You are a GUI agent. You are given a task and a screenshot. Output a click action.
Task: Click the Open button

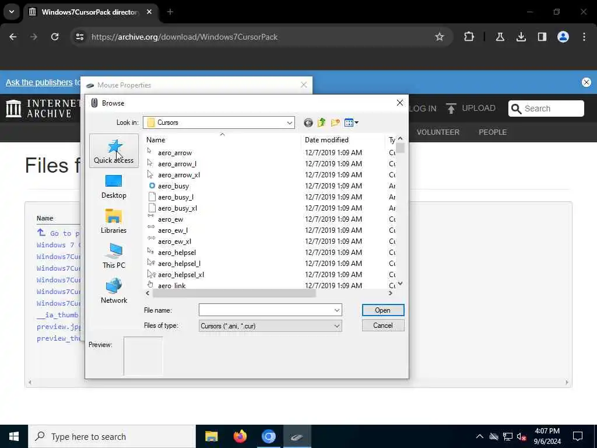[382, 310]
